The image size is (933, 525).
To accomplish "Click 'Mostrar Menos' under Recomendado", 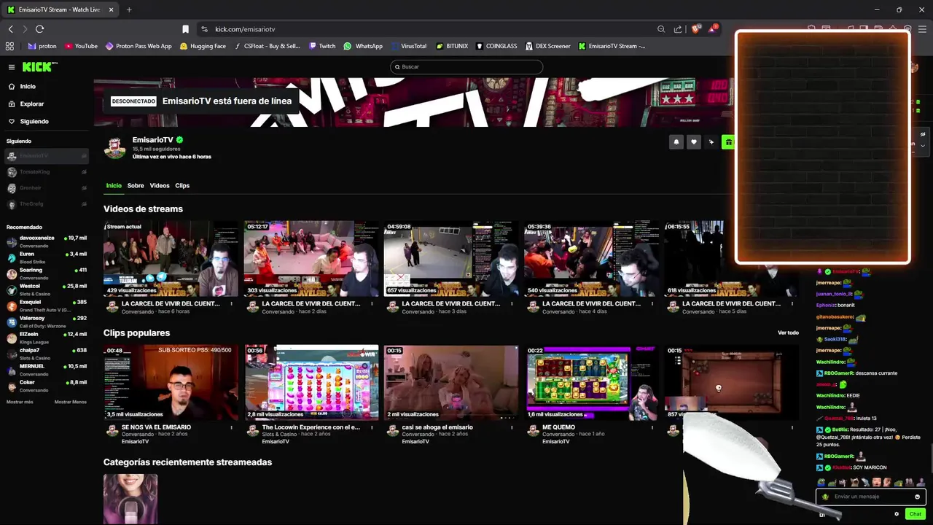I will click(x=71, y=402).
